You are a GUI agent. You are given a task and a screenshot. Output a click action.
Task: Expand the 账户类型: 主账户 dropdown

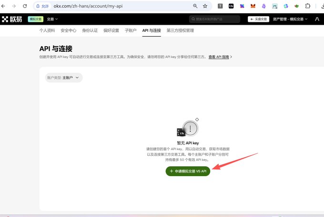64,77
